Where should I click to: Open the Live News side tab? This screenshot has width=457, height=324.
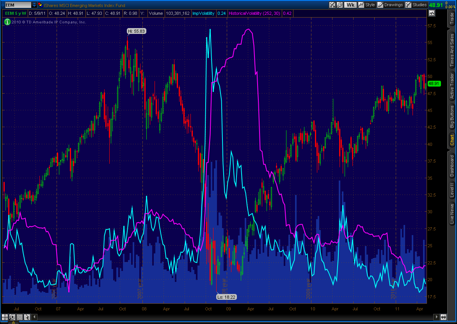coord(452,214)
